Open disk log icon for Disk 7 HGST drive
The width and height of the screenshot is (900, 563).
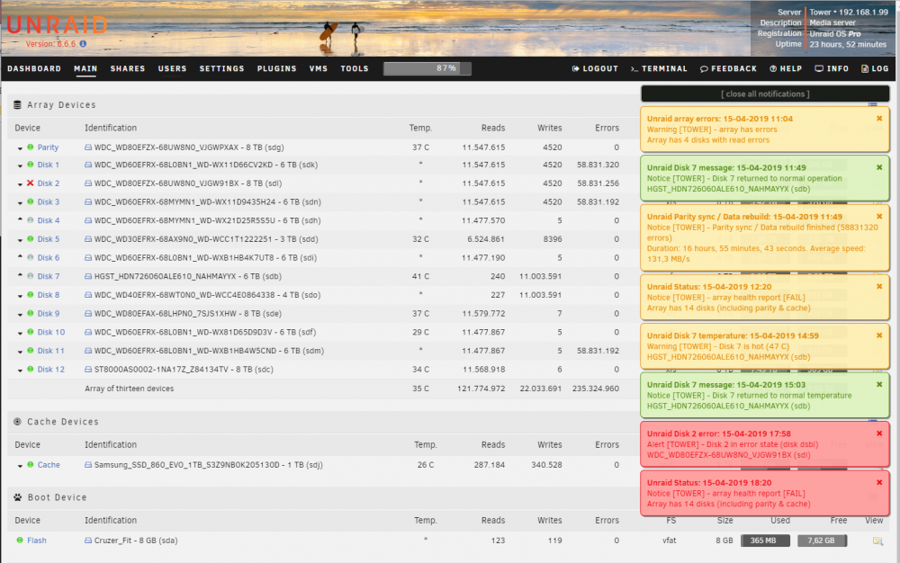click(88, 276)
